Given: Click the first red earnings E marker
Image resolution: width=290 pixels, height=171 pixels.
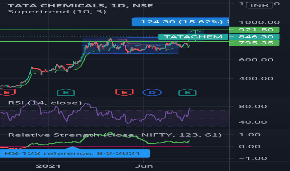Looking at the screenshot, I should pyautogui.click(x=7, y=92).
